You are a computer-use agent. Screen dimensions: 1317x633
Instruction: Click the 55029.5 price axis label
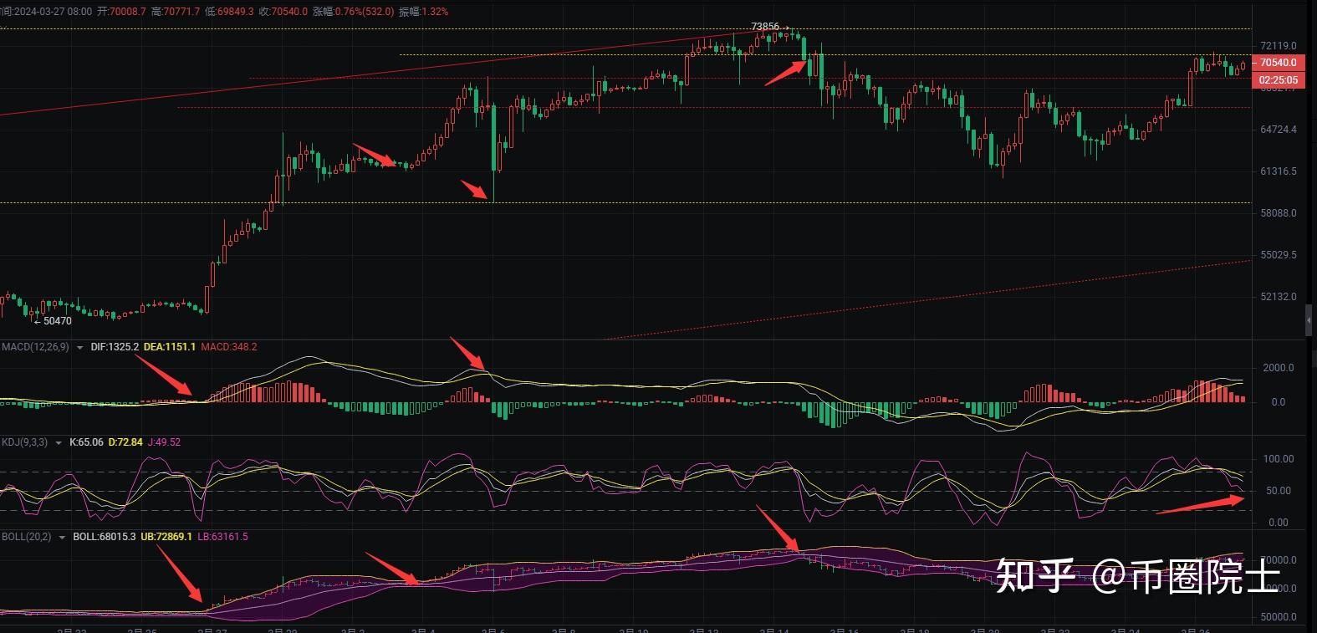click(x=1279, y=255)
